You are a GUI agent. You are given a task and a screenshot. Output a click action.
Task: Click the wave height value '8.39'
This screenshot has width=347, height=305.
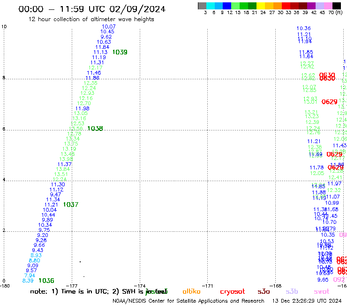click(x=28, y=281)
